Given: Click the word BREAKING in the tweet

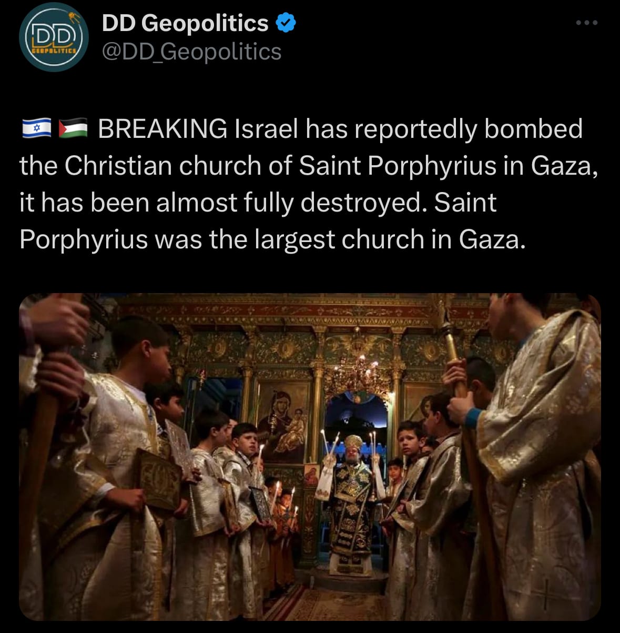Looking at the screenshot, I should pyautogui.click(x=162, y=129).
